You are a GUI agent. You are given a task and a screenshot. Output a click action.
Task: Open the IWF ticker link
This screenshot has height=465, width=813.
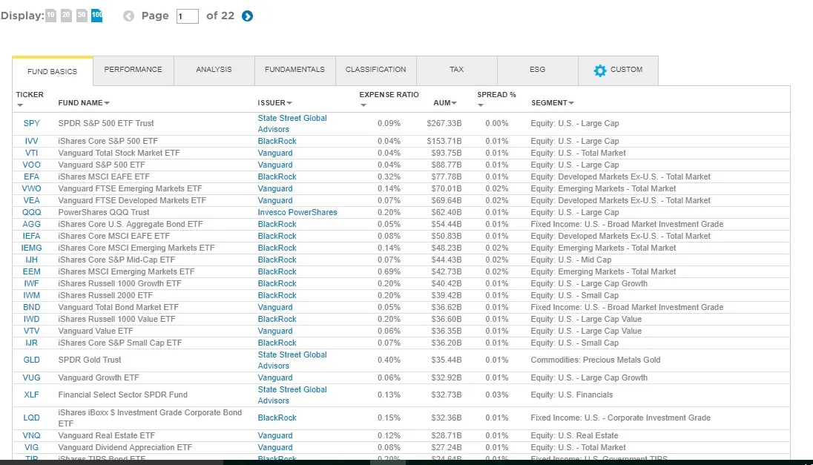[32, 283]
